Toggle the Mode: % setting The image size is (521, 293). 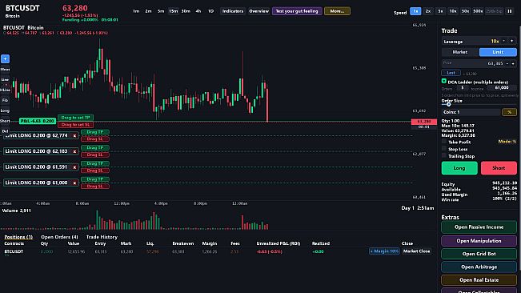(x=507, y=142)
